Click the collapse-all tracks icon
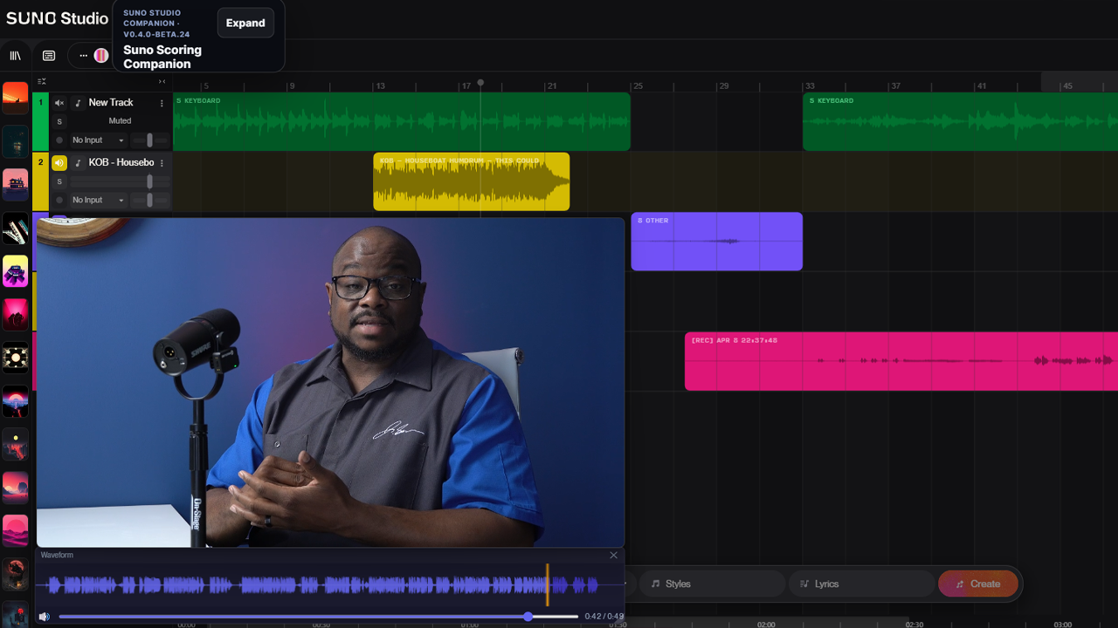 tap(42, 82)
